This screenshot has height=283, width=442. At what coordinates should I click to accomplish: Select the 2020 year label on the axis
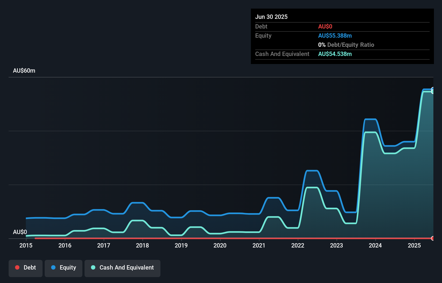[220, 245]
